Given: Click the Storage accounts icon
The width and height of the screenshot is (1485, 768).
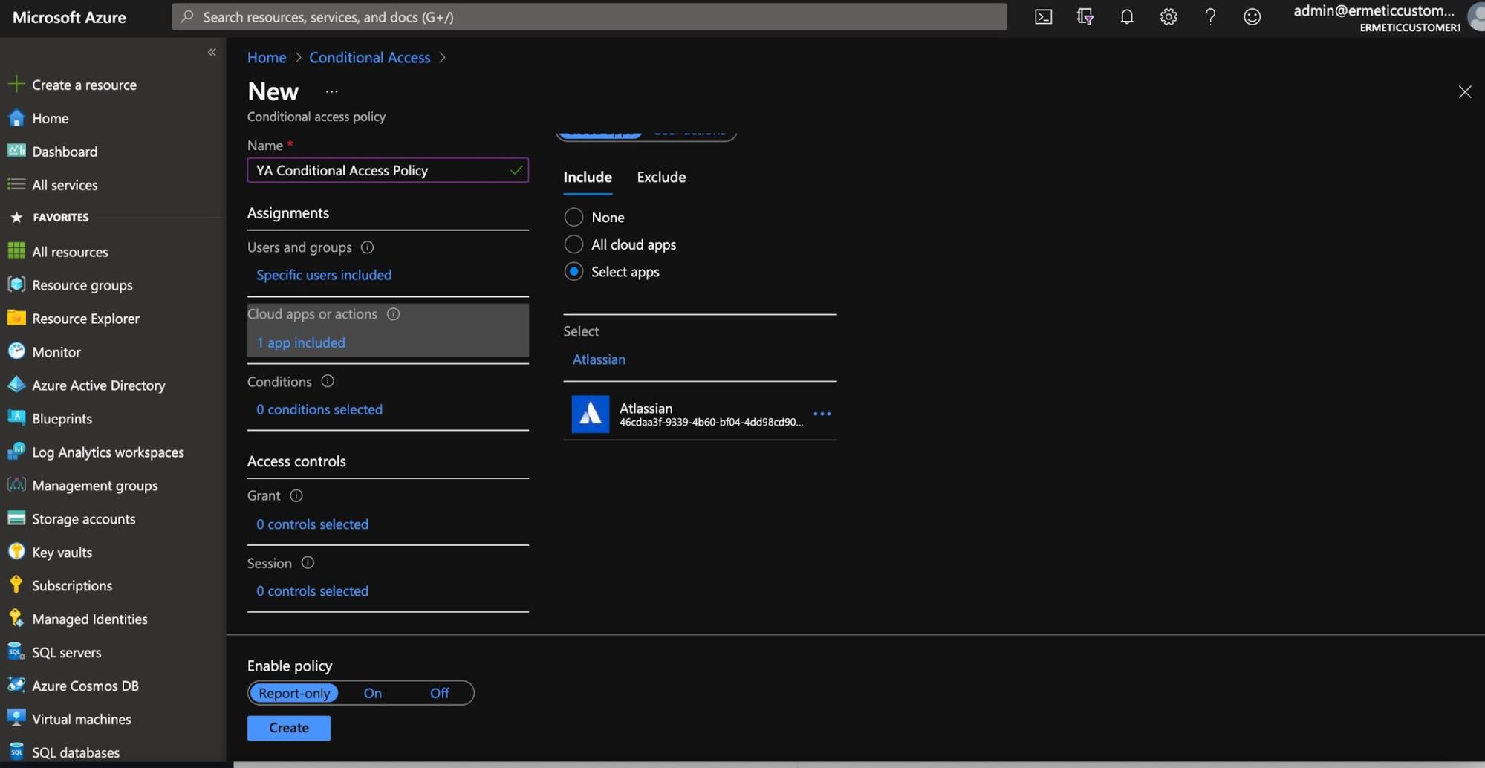Looking at the screenshot, I should [x=16, y=518].
